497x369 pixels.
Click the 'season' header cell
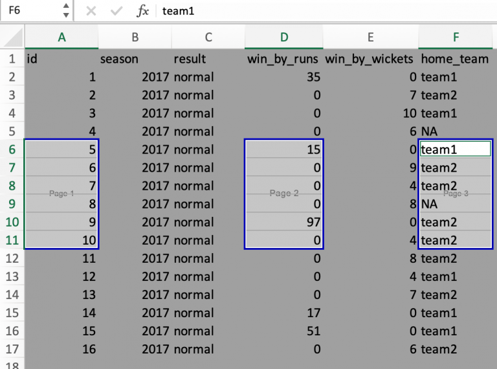(x=135, y=59)
